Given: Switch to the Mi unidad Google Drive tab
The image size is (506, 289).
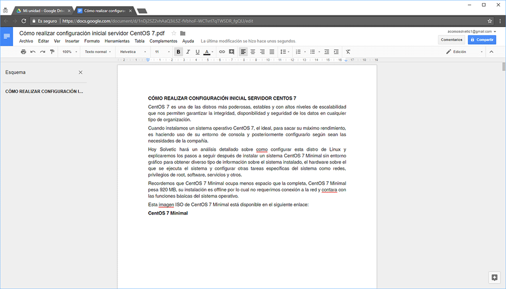Looking at the screenshot, I should 44,11.
